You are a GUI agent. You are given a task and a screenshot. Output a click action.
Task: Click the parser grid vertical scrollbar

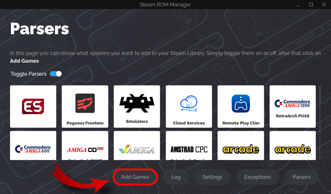click(320, 122)
